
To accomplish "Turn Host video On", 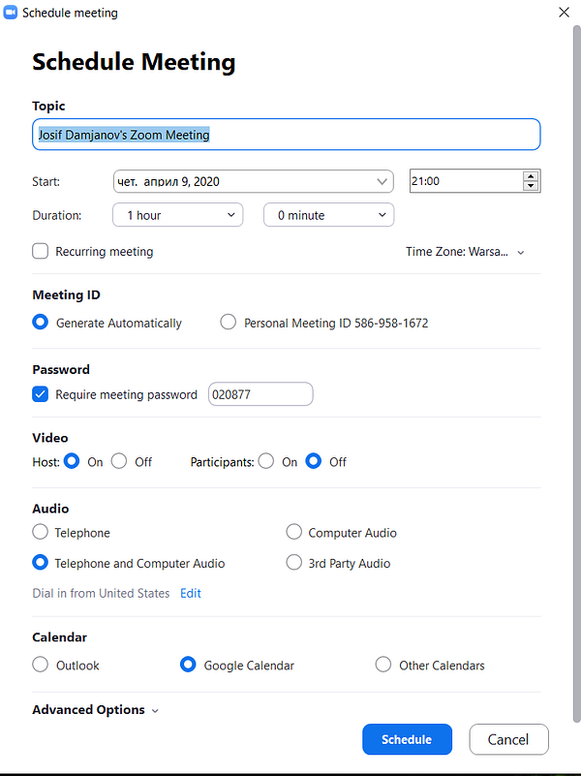I will 72,461.
